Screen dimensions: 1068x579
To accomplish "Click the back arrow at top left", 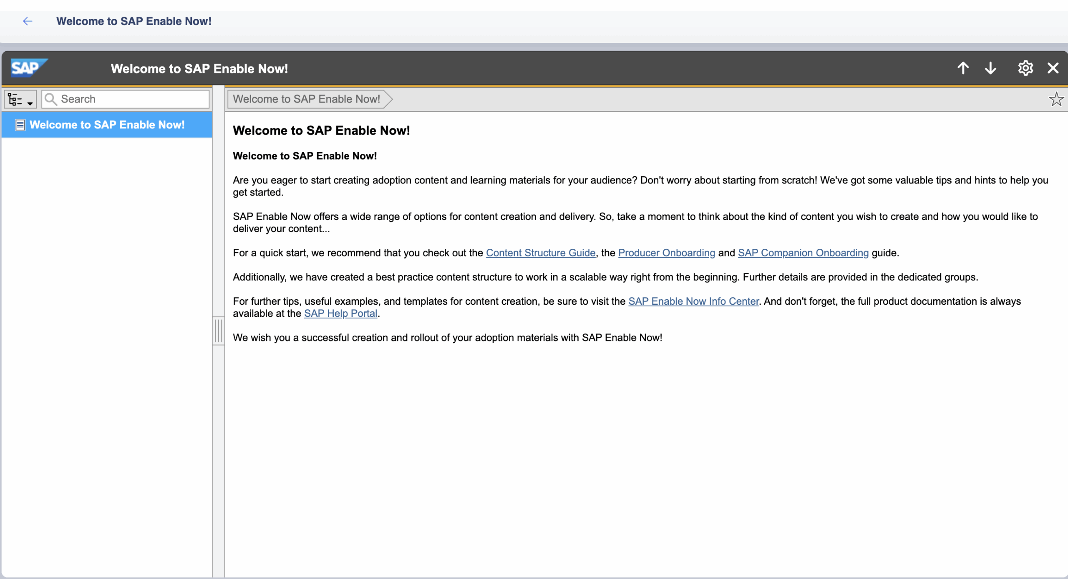I will point(28,21).
